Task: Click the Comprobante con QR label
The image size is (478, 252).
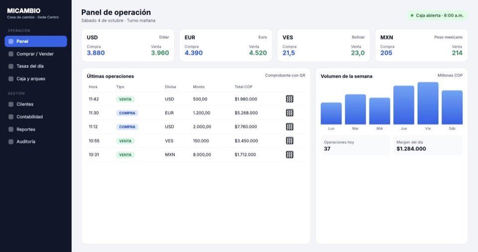Action: tap(285, 75)
